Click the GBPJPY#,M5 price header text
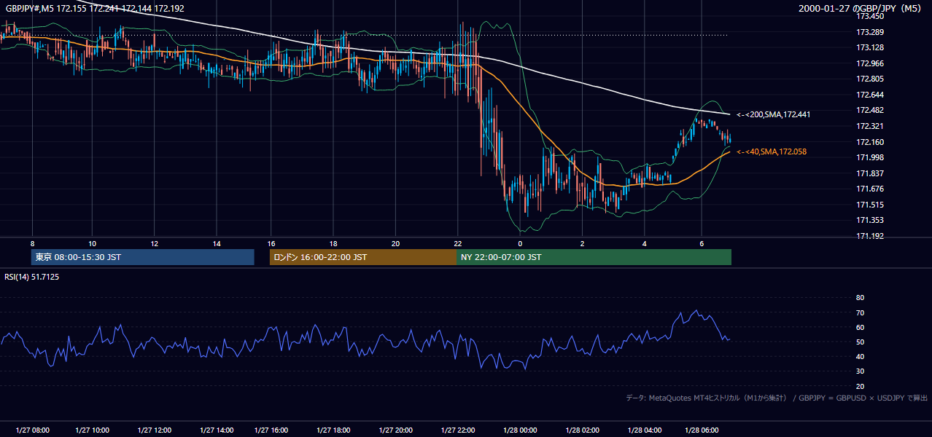This screenshot has height=437, width=932. [x=95, y=9]
